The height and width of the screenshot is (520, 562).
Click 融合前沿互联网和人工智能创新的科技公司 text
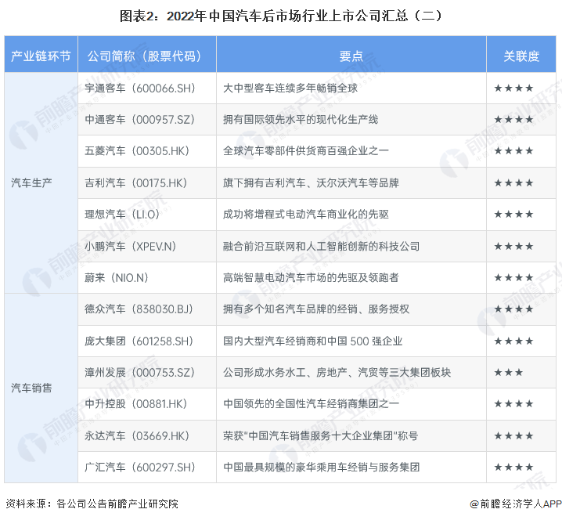[x=321, y=247]
